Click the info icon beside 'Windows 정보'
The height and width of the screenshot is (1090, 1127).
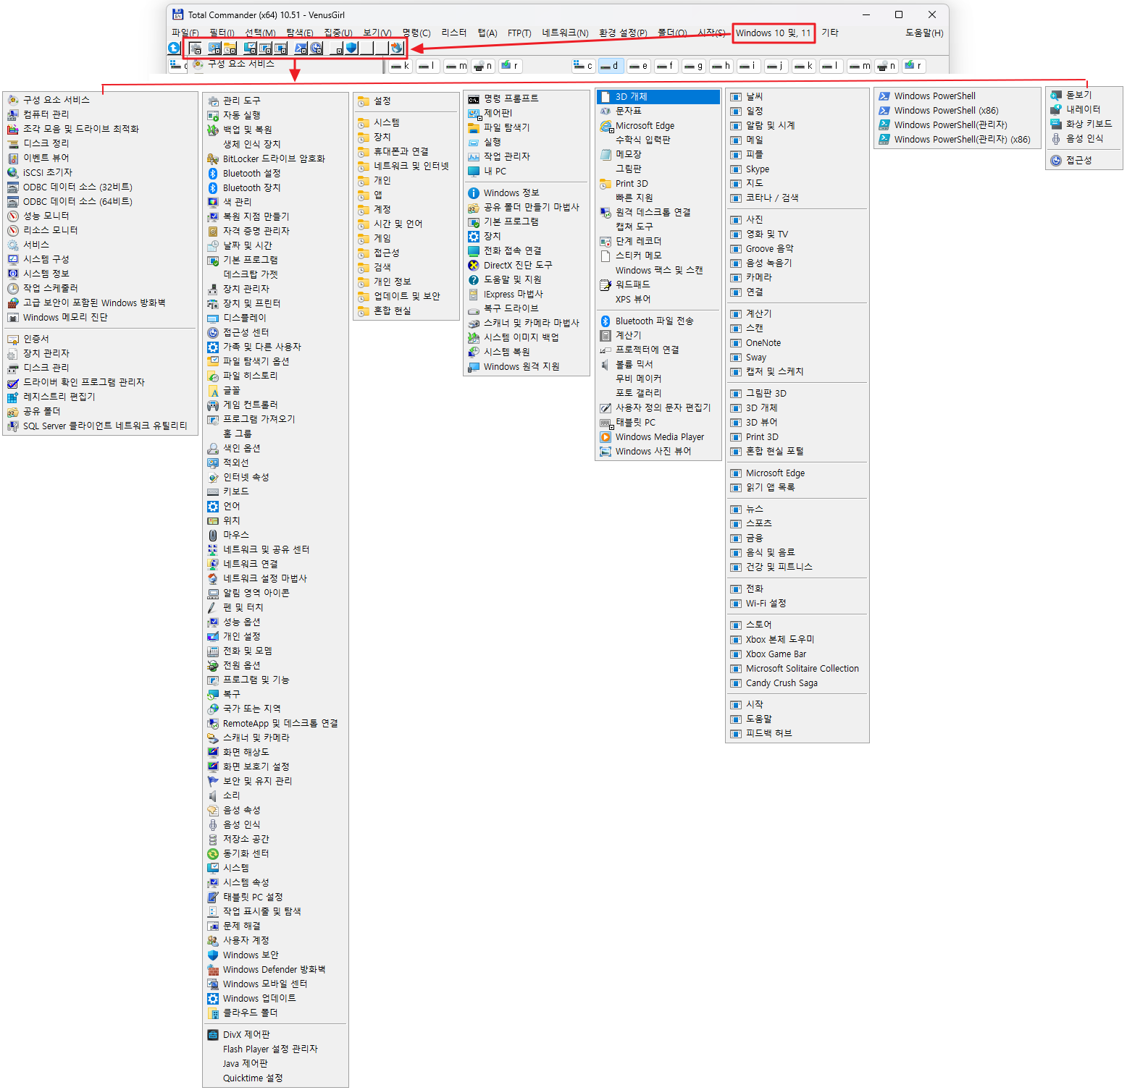coord(474,193)
